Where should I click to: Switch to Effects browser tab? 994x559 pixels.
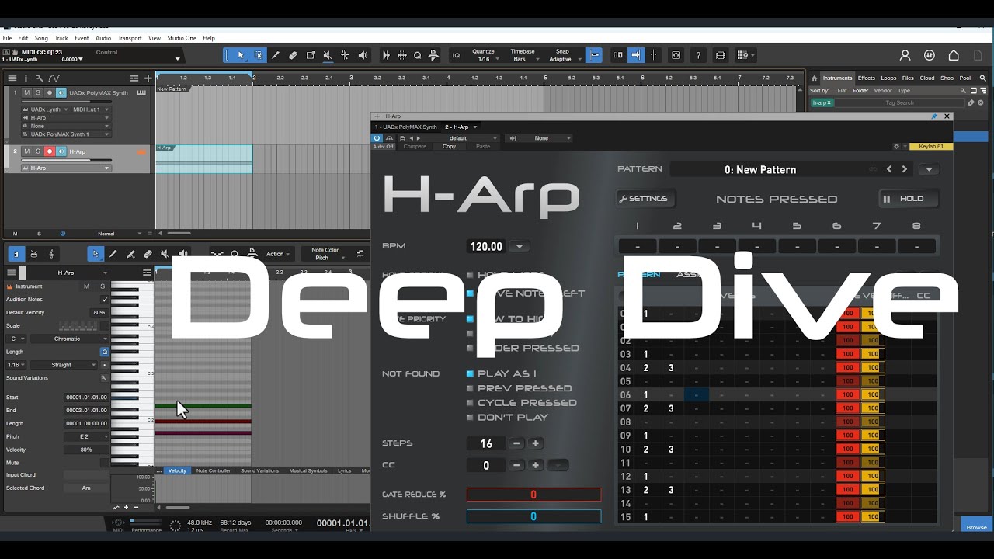(867, 78)
